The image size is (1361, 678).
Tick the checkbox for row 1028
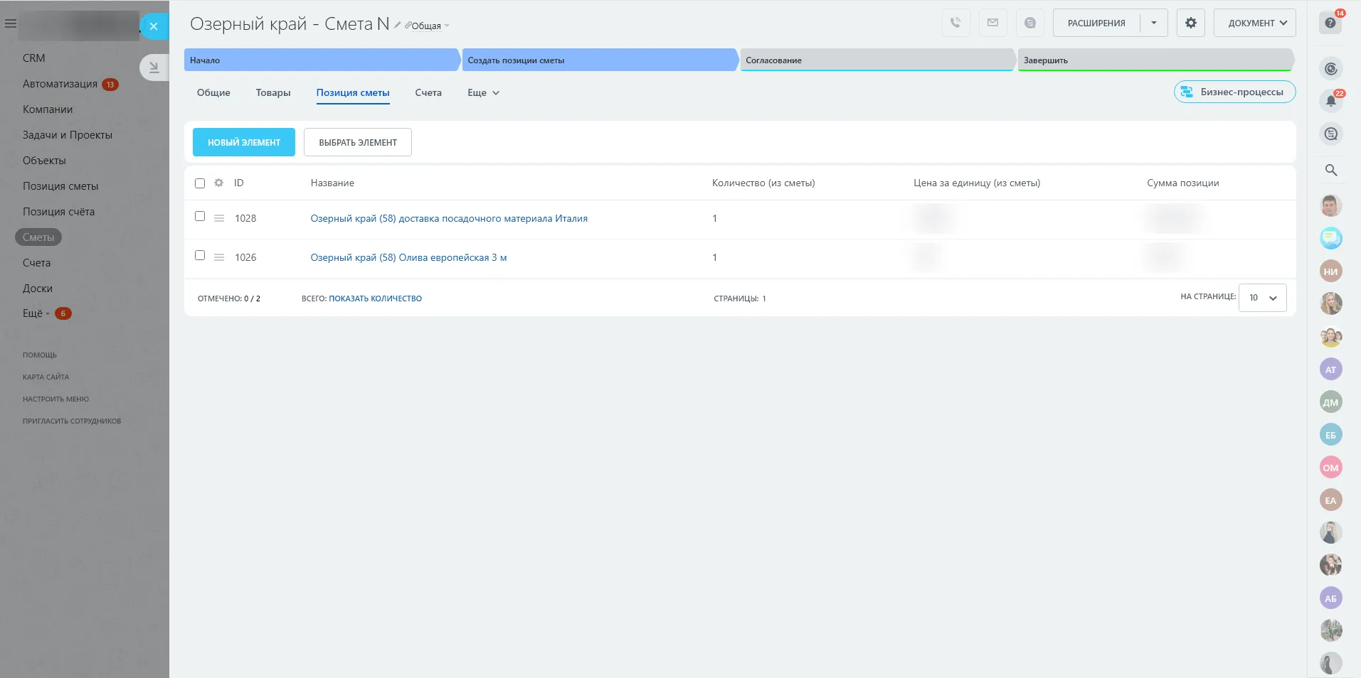point(200,216)
